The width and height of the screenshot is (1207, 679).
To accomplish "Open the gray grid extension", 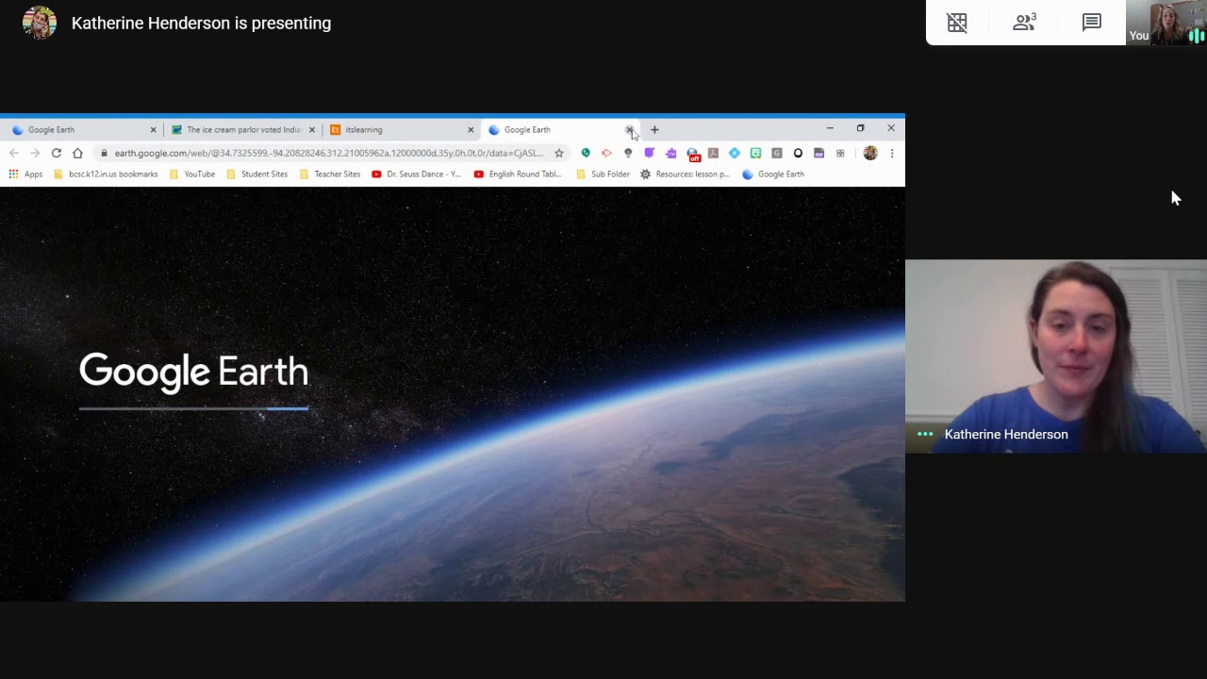I will 840,153.
